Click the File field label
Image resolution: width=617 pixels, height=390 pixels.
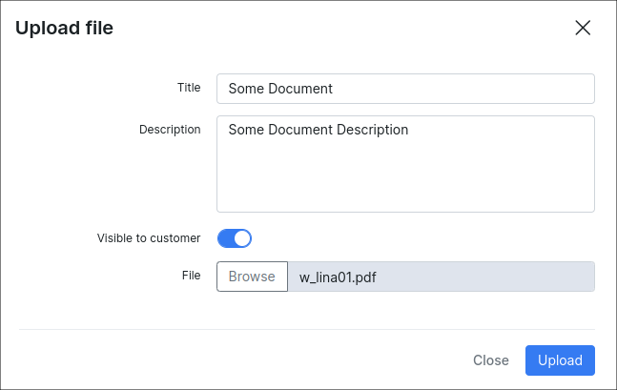pyautogui.click(x=192, y=276)
